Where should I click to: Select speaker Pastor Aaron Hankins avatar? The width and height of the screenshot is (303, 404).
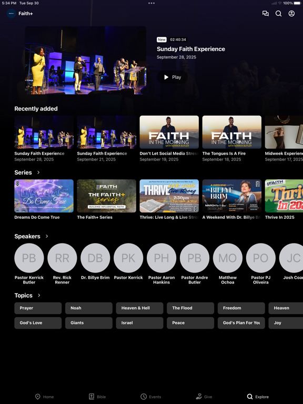click(161, 258)
